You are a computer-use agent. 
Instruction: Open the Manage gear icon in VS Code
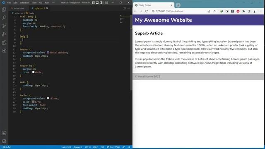pyautogui.click(x=4, y=141)
